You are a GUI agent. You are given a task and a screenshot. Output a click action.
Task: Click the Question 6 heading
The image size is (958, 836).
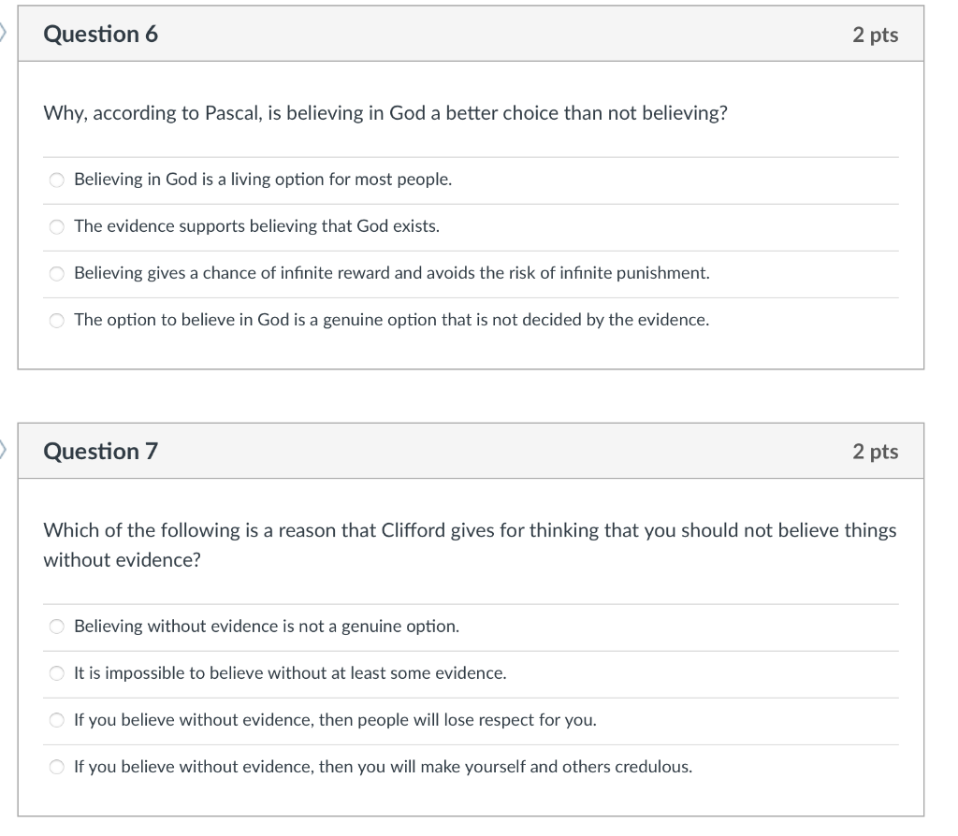(x=98, y=34)
